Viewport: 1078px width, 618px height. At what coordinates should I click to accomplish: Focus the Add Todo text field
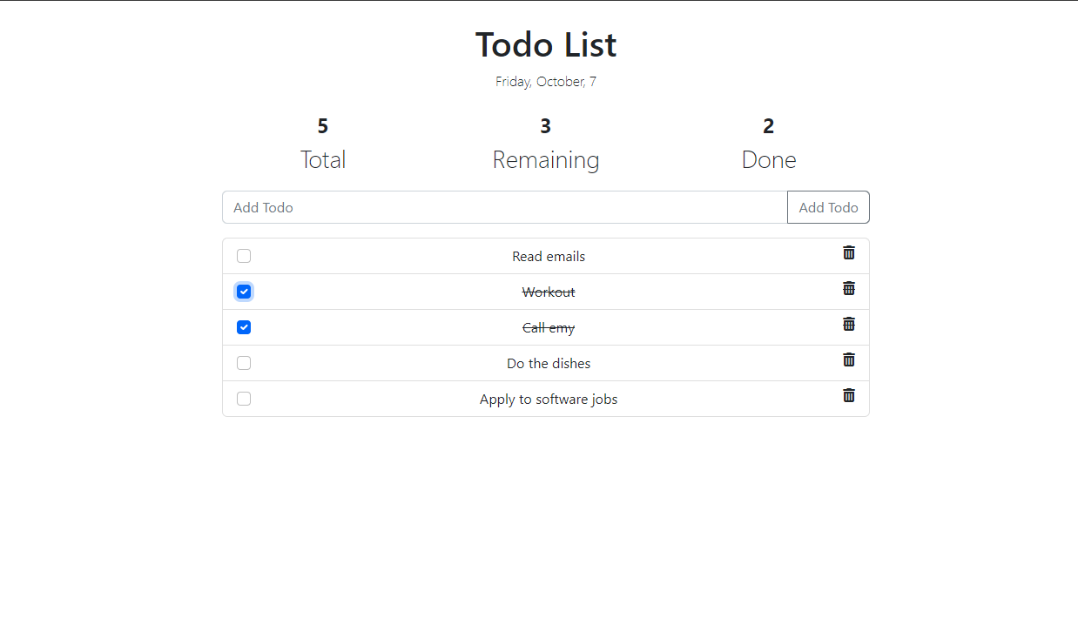click(x=505, y=207)
